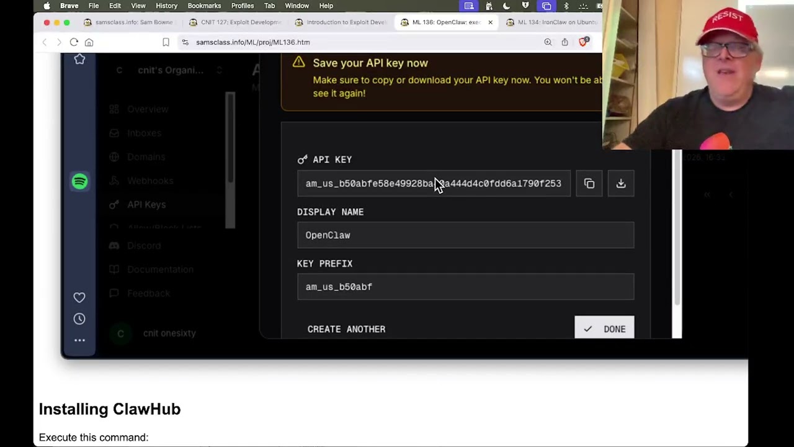Viewport: 794px width, 447px height.
Task: Click the Home button in Brave toolbar
Action: (89, 42)
